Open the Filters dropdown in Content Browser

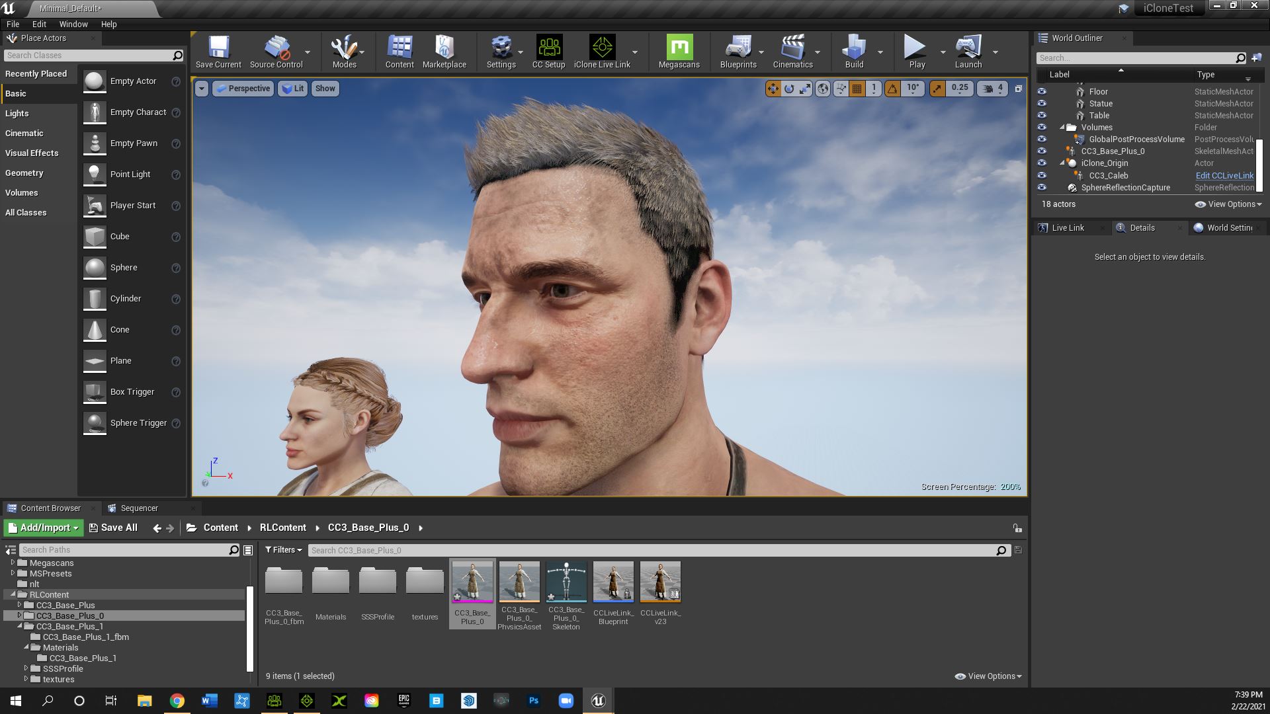click(x=284, y=550)
